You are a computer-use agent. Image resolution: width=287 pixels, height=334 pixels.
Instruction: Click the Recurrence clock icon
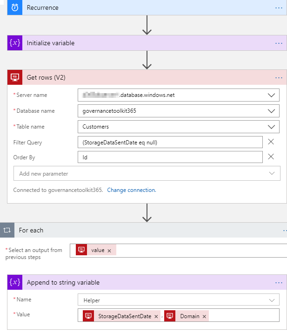coord(14,7)
